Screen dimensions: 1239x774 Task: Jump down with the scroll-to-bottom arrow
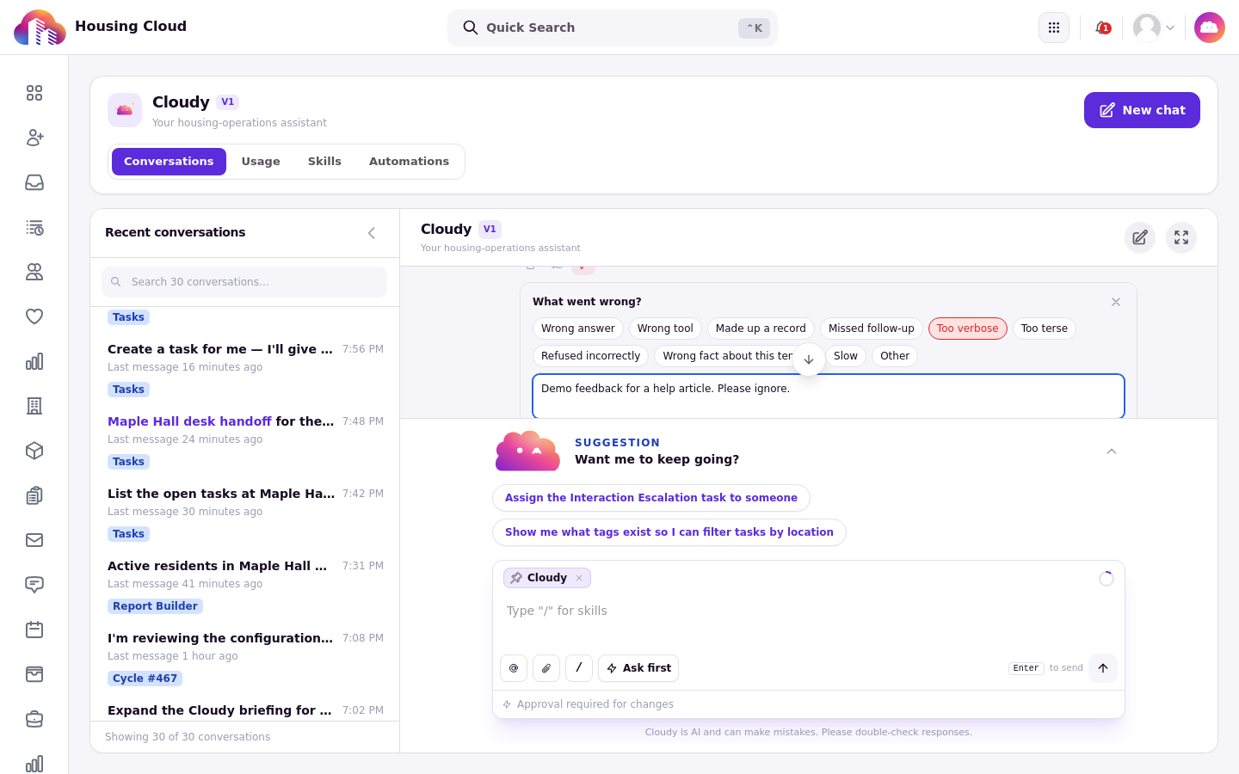(809, 359)
